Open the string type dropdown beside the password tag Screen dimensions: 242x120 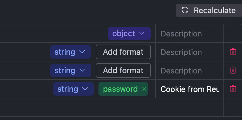click(x=73, y=89)
